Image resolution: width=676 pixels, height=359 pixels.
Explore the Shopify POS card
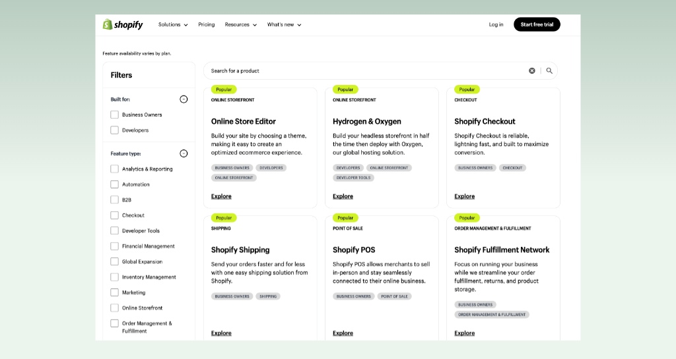click(343, 333)
